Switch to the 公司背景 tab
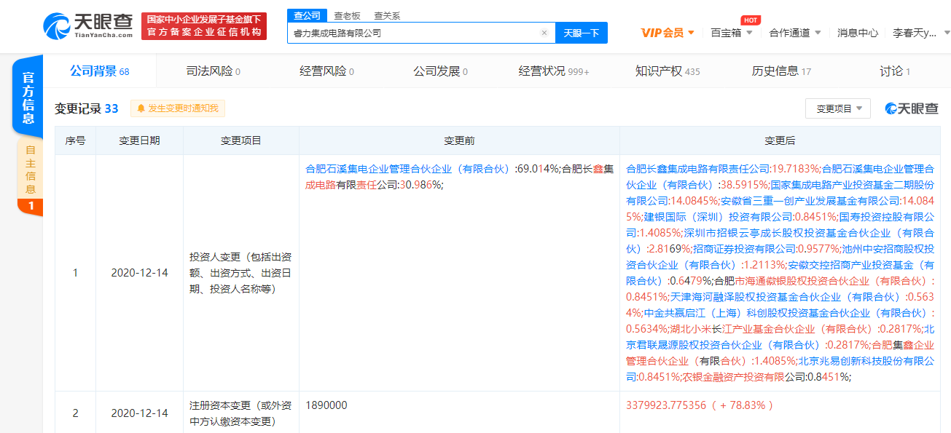 99,71
